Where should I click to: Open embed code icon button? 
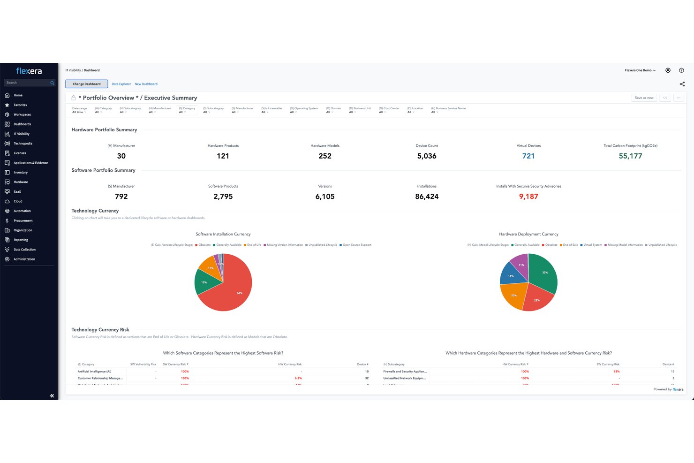(665, 98)
